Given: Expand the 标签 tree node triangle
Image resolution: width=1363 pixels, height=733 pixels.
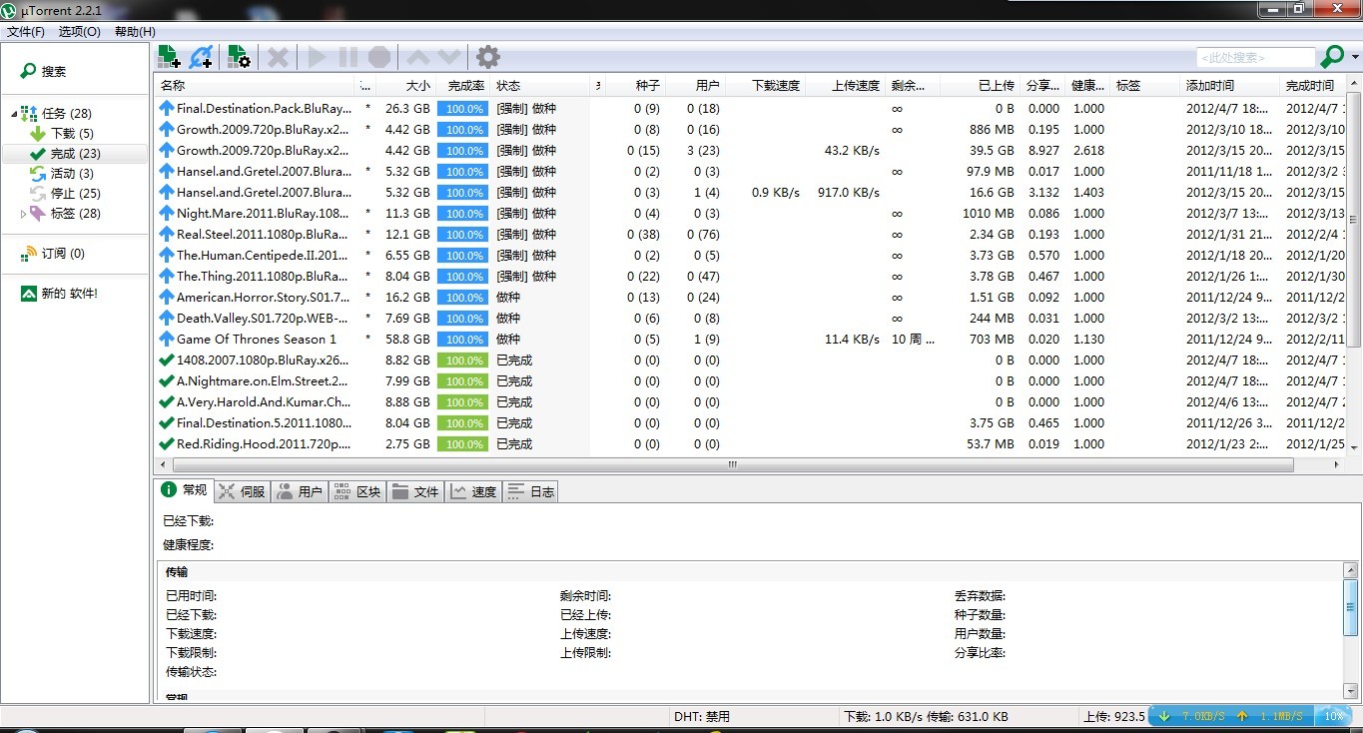Looking at the screenshot, I should point(24,214).
